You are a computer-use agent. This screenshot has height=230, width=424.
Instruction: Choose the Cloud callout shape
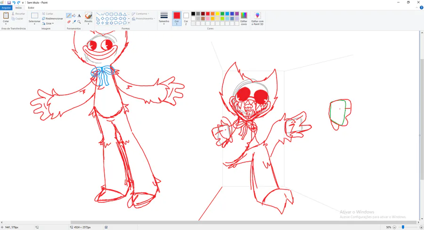click(125, 23)
